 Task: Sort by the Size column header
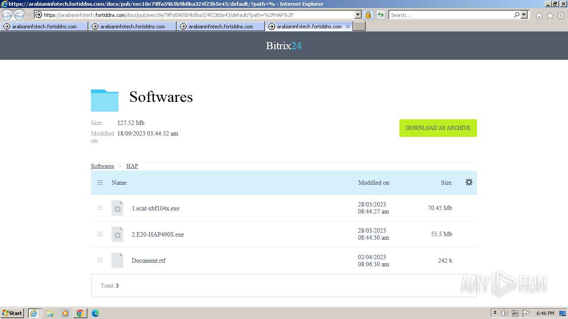[446, 183]
